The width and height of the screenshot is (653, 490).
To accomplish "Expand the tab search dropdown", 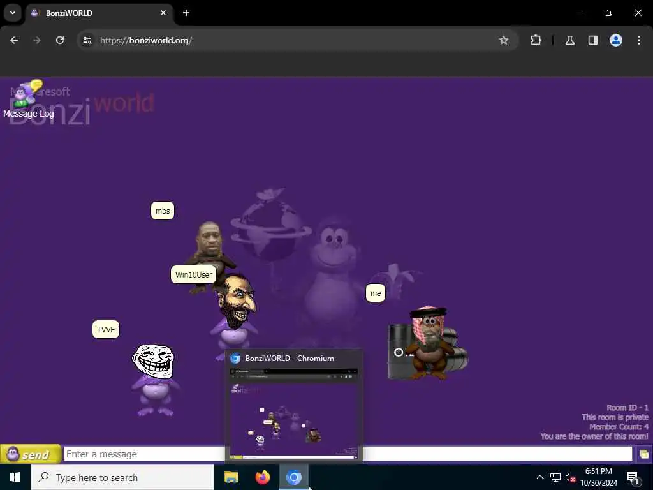I will coord(13,13).
